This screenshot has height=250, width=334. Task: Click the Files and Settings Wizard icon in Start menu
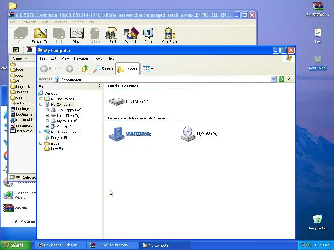(8, 195)
